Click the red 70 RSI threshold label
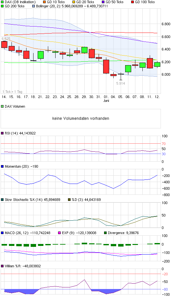This screenshot has height=297, width=174. (163, 144)
